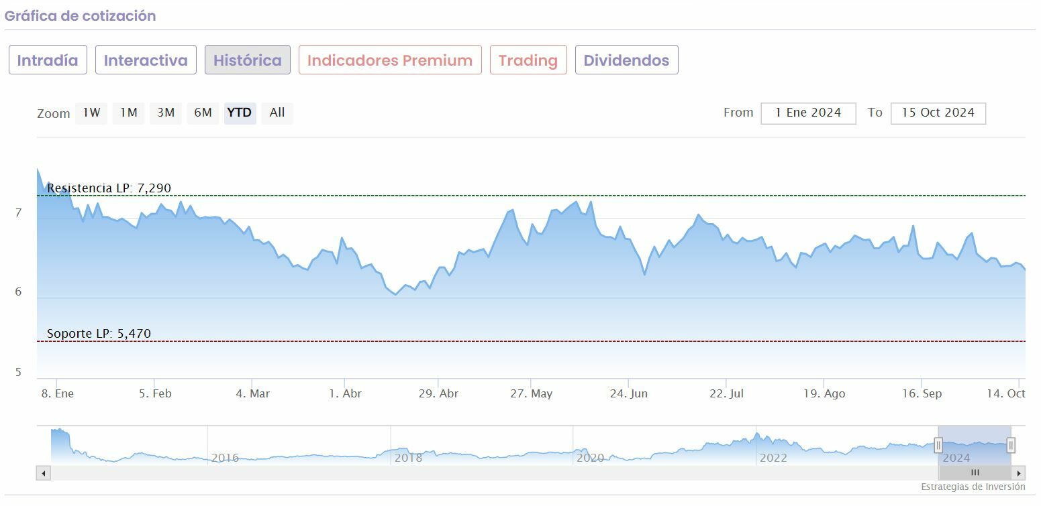Image resolution: width=1041 pixels, height=506 pixels.
Task: Click the From date field
Action: [x=808, y=113]
